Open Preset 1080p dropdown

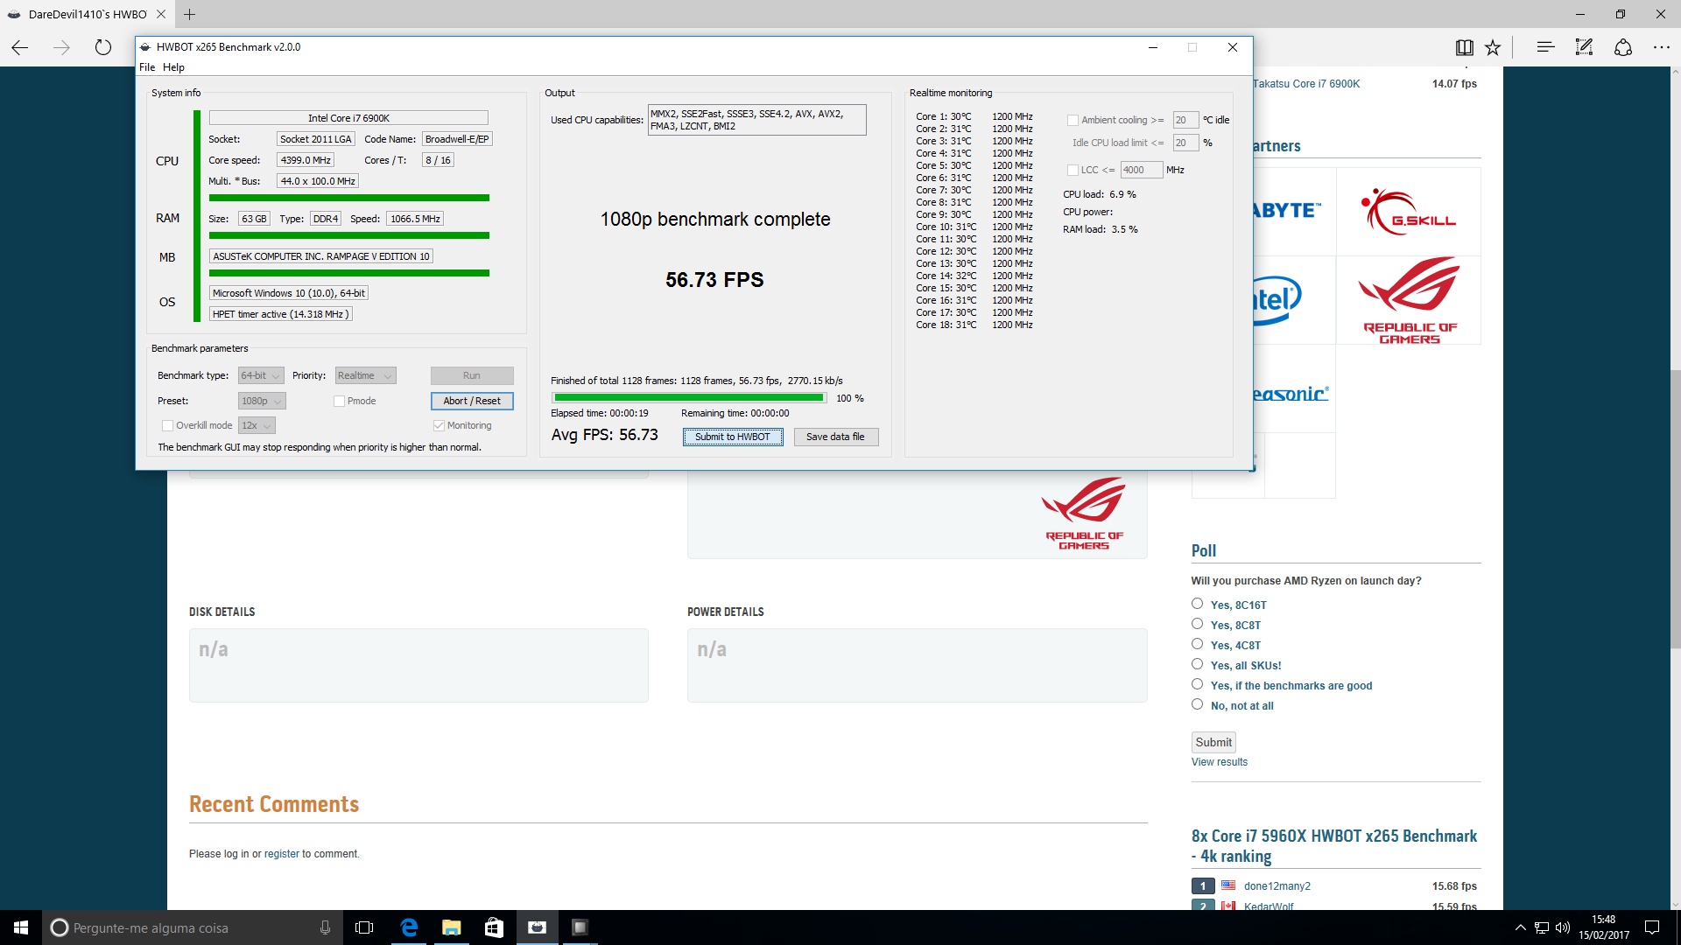point(262,401)
